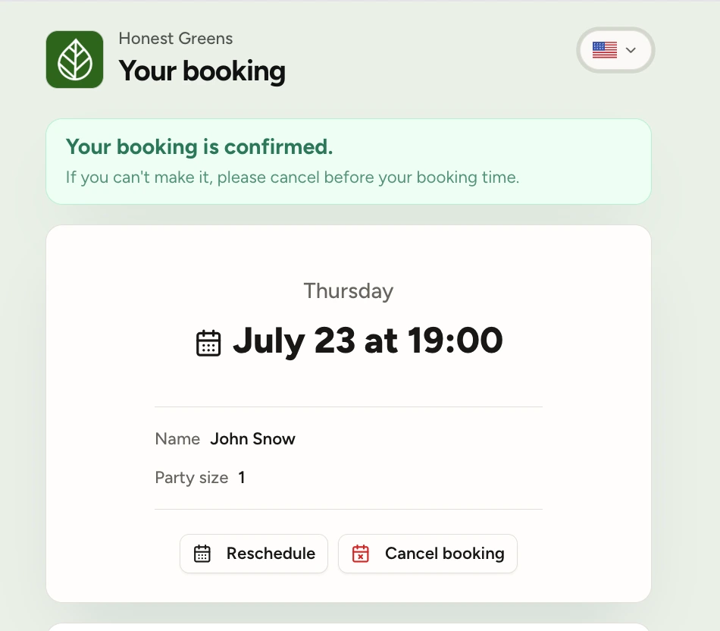This screenshot has width=720, height=631.
Task: Click the red cancel calendar icon
Action: pyautogui.click(x=361, y=554)
